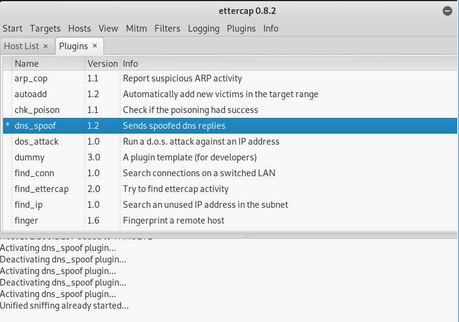Click version 3.0 of the dummy plugin
This screenshot has height=322, width=459.
coord(94,157)
